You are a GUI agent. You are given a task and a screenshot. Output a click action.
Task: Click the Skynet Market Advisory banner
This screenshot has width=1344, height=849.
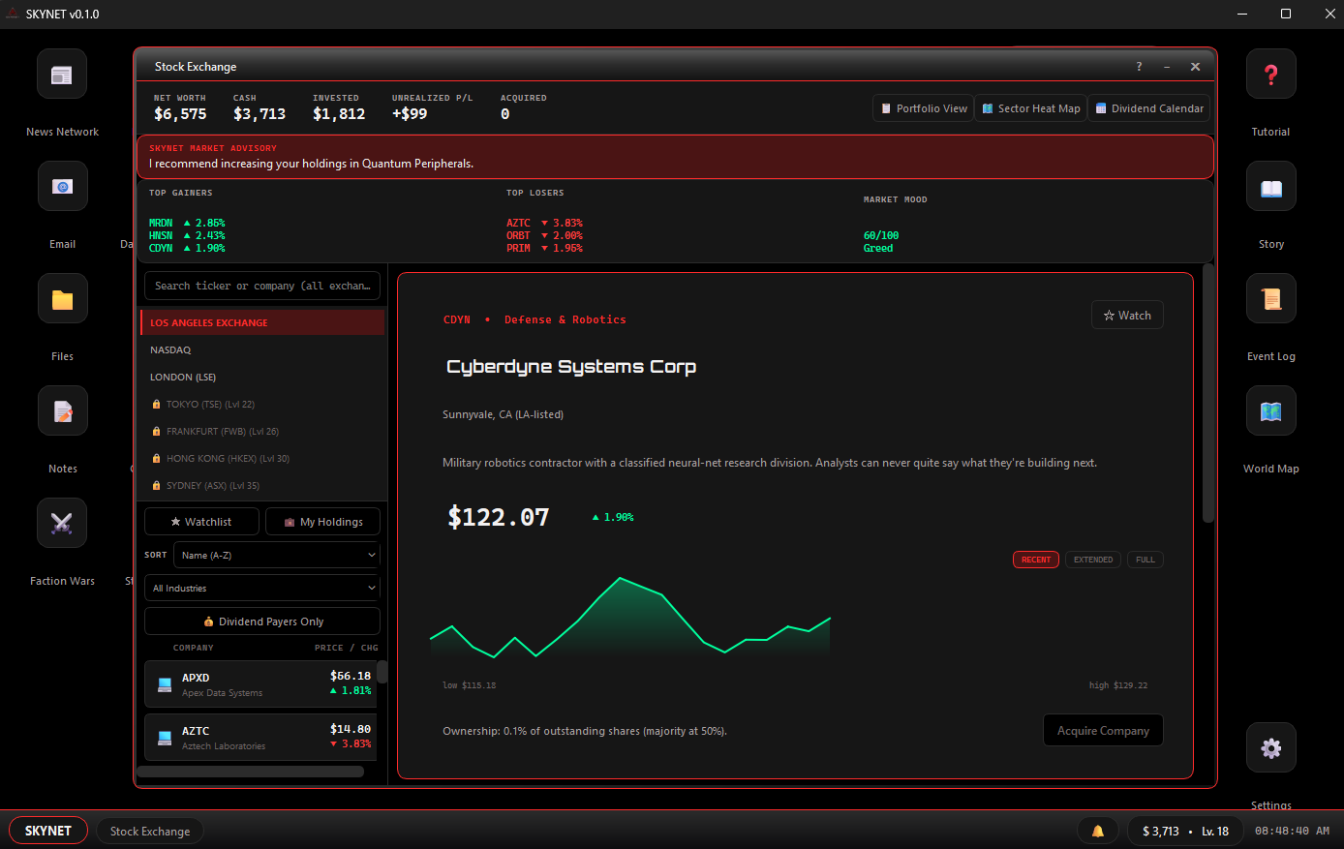click(675, 157)
